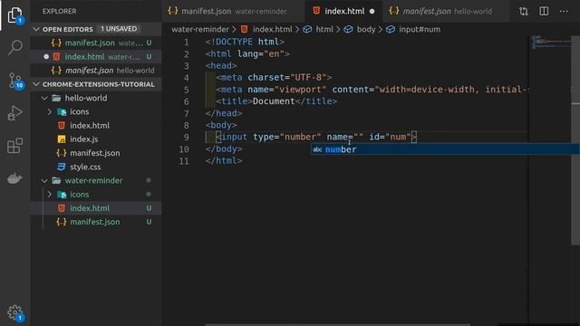Expand the icons folder under hello-world
The width and height of the screenshot is (580, 326).
pyautogui.click(x=50, y=111)
